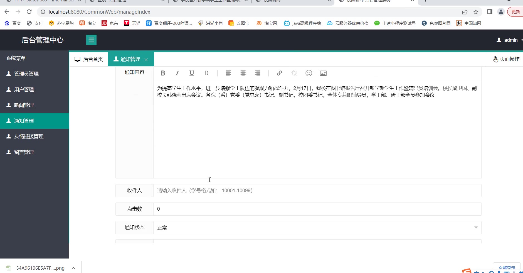Image resolution: width=523 pixels, height=273 pixels.
Task: Open the 百度 bookmark
Action: point(13,23)
